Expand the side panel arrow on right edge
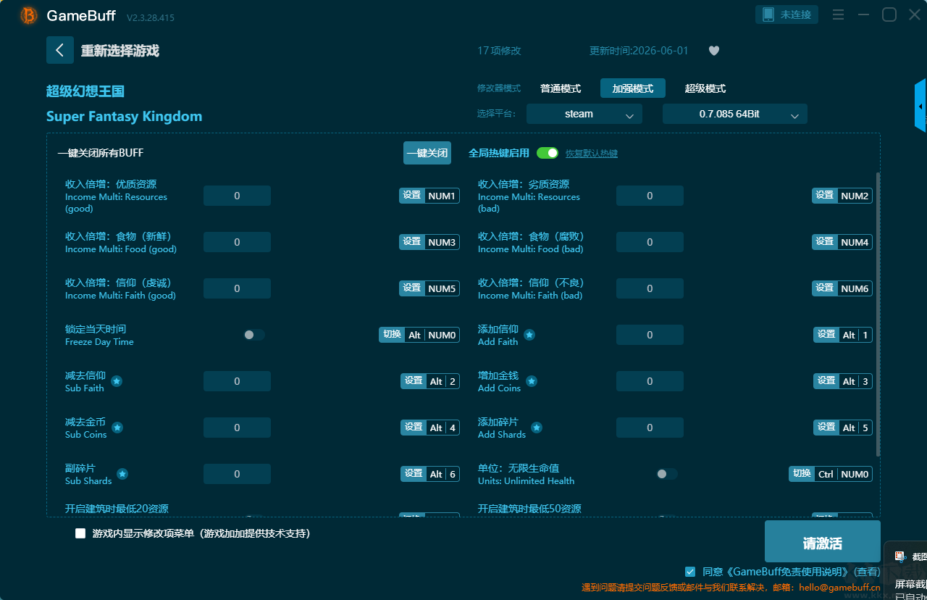The width and height of the screenshot is (927, 600). click(x=920, y=106)
